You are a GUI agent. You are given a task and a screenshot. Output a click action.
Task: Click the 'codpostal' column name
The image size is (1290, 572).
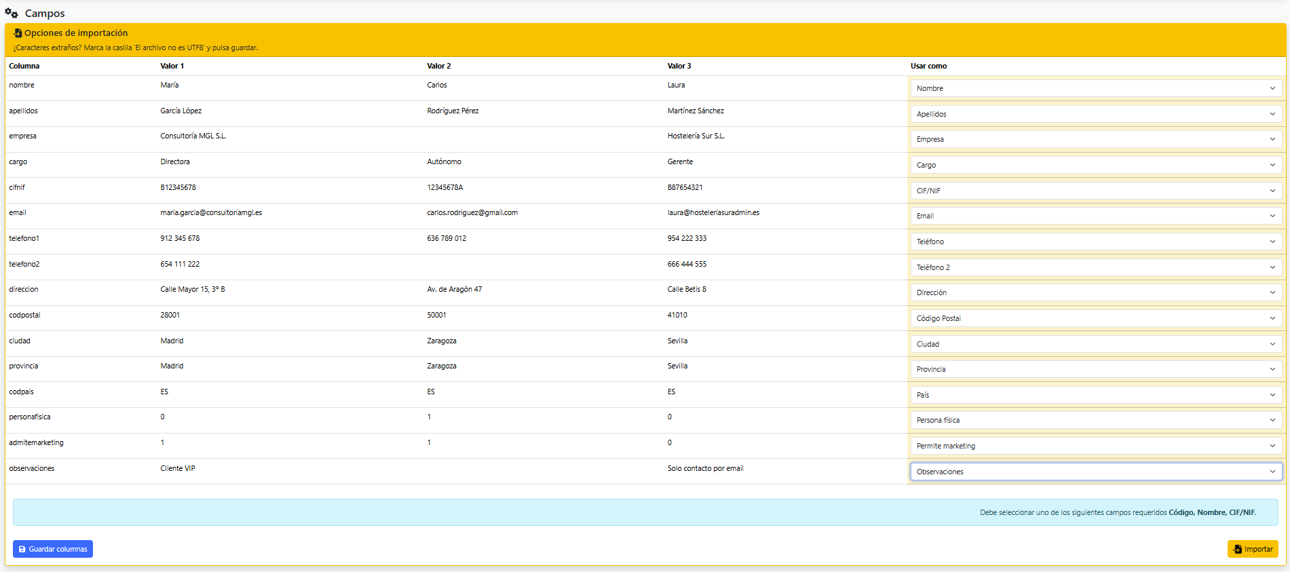pos(24,315)
